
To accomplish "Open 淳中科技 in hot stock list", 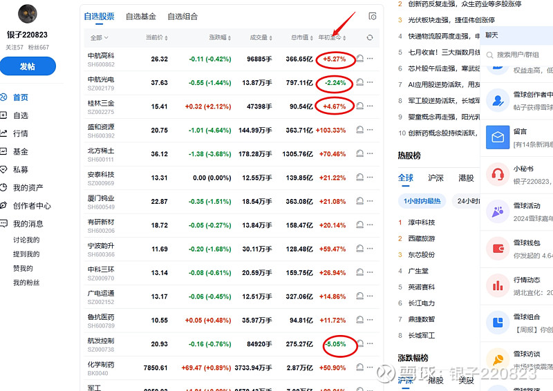I will [422, 222].
